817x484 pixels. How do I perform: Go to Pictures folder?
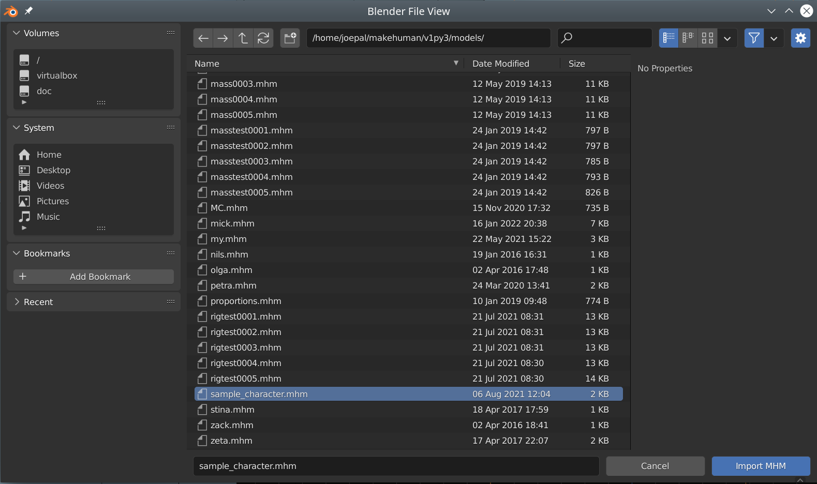coord(93,201)
